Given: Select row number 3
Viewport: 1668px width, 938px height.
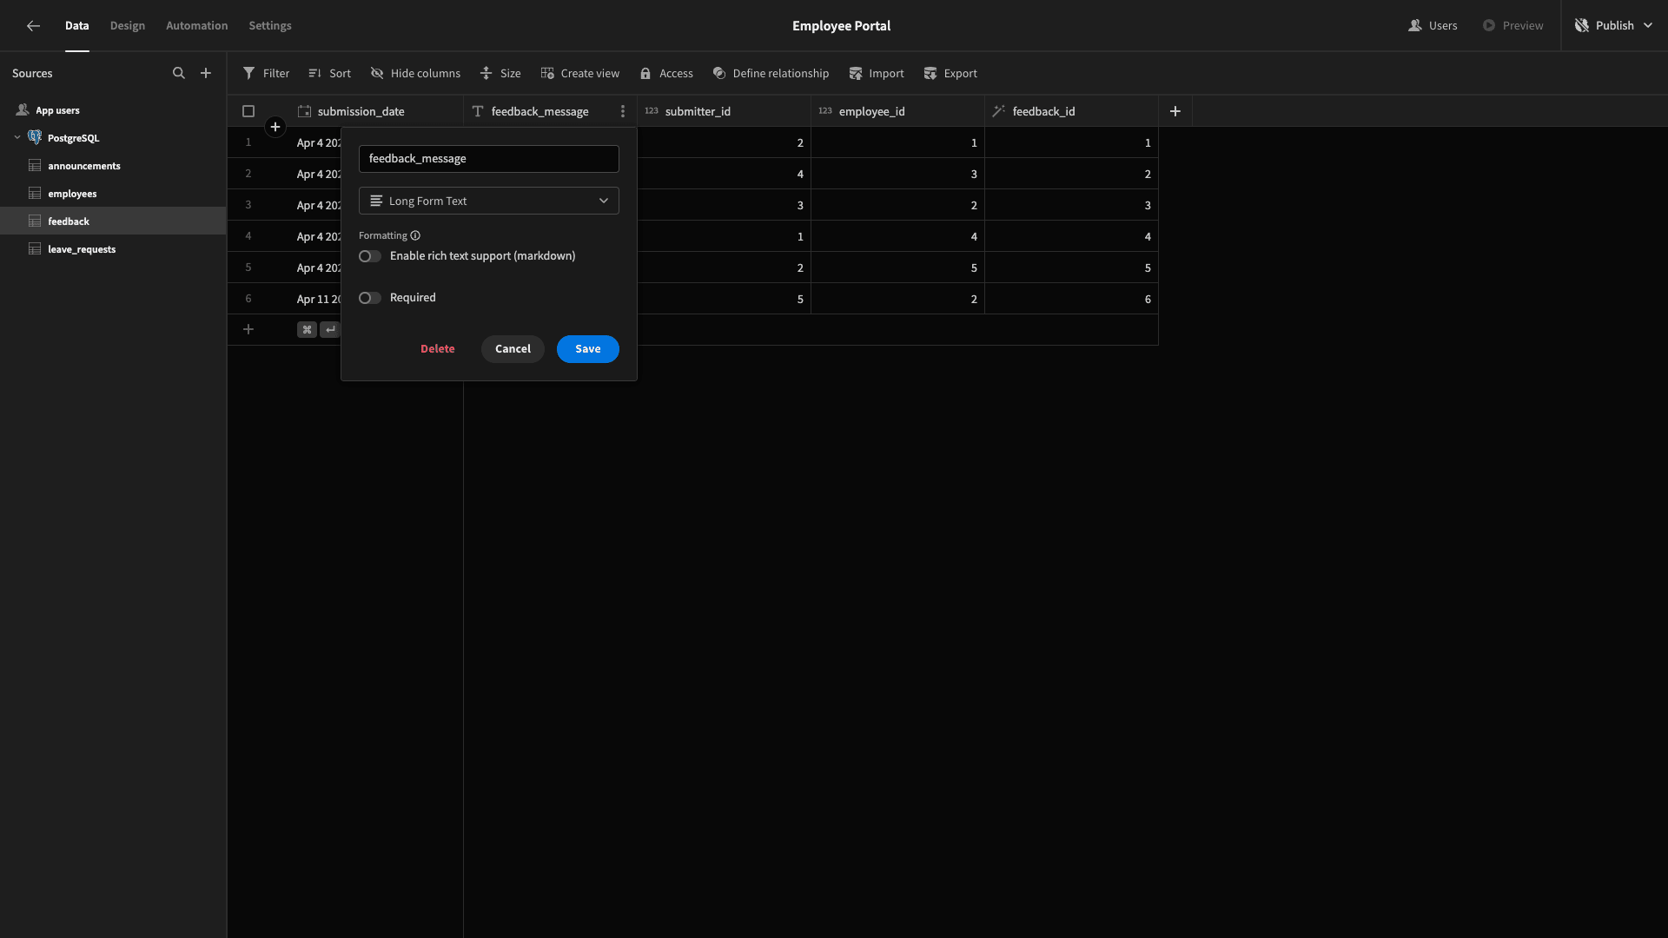Looking at the screenshot, I should pos(248,205).
